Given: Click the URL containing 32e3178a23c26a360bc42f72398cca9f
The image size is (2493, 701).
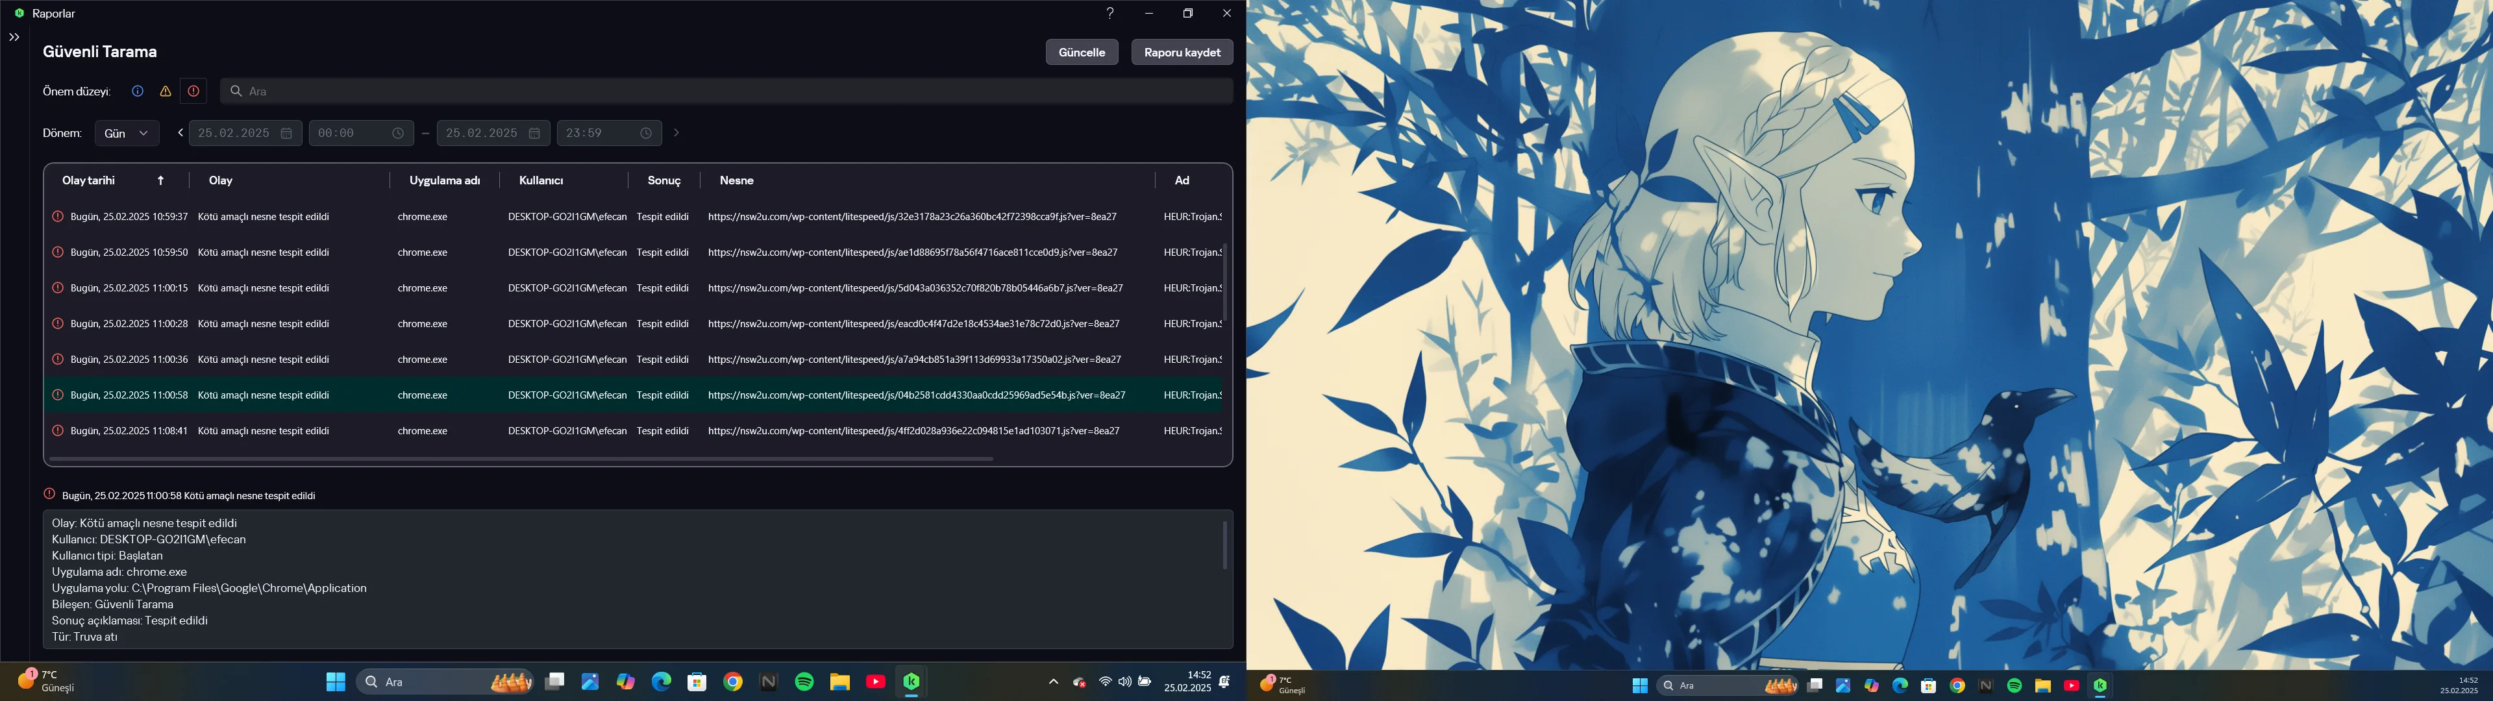Looking at the screenshot, I should pyautogui.click(x=913, y=217).
